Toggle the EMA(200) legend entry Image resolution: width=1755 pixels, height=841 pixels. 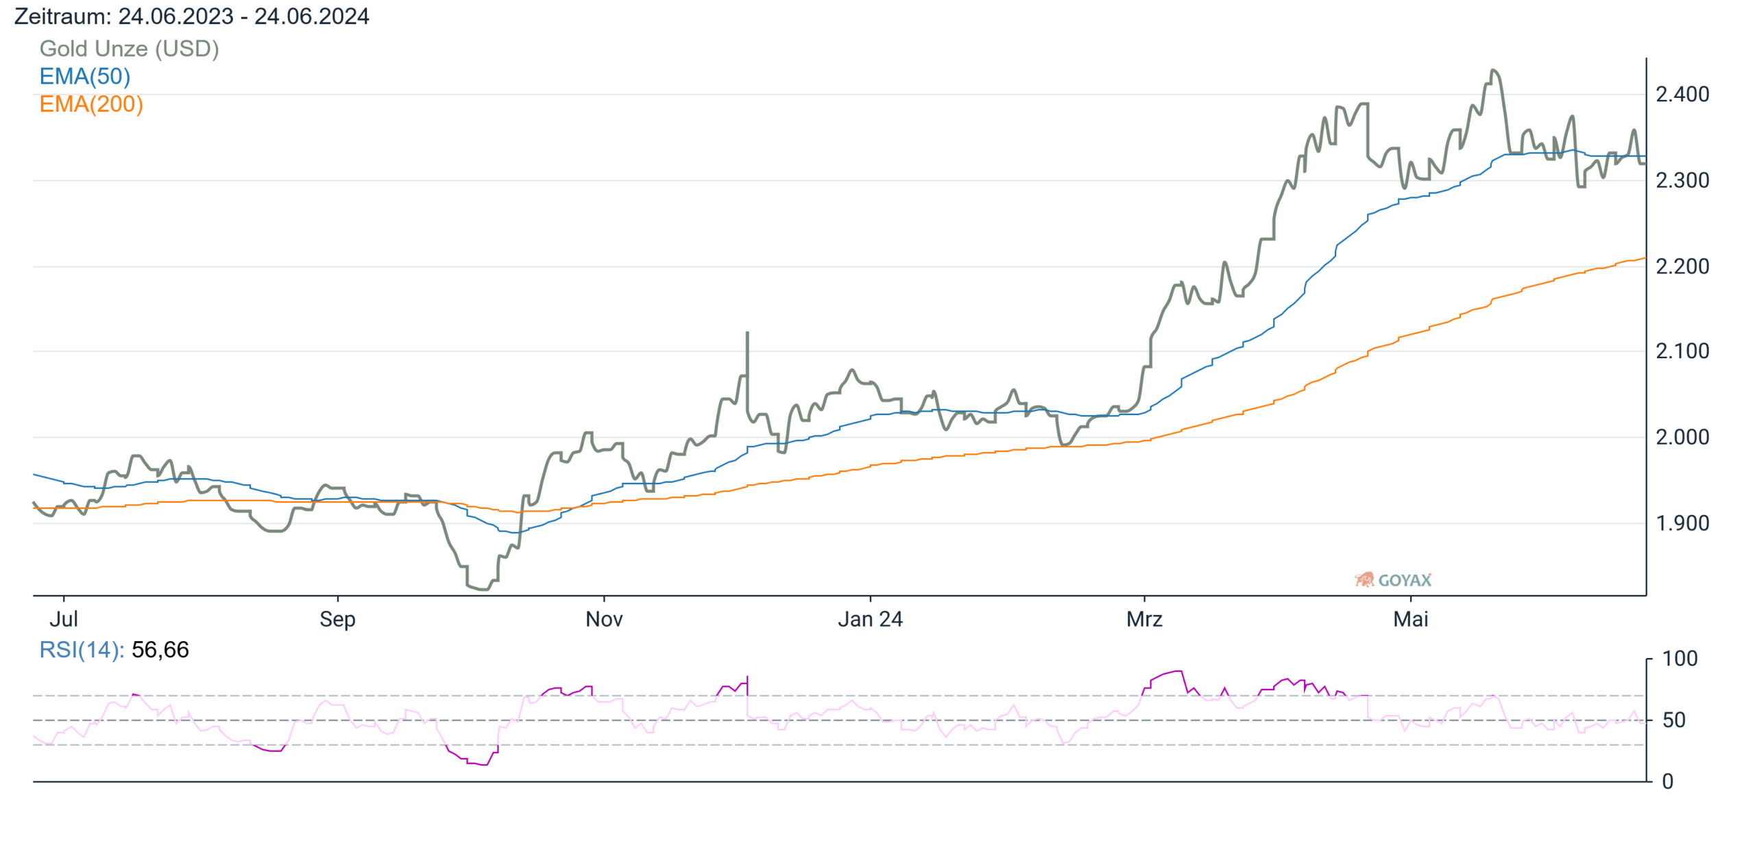coord(91,104)
